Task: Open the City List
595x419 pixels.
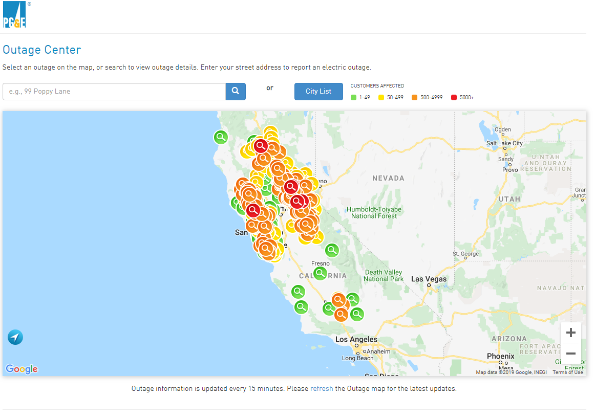Action: pos(318,92)
